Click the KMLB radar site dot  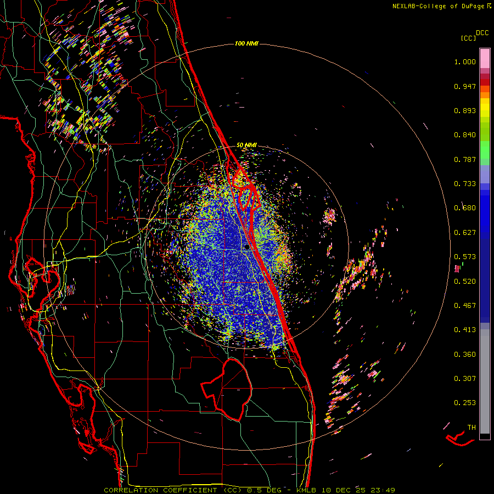click(x=246, y=248)
